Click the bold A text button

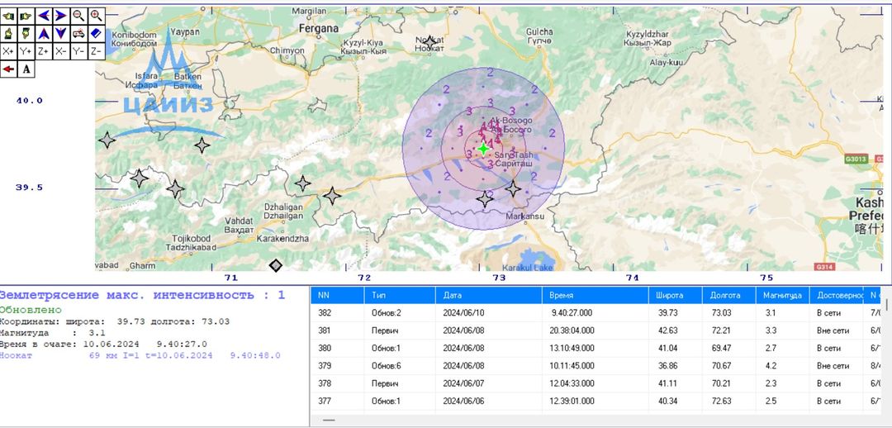26,69
